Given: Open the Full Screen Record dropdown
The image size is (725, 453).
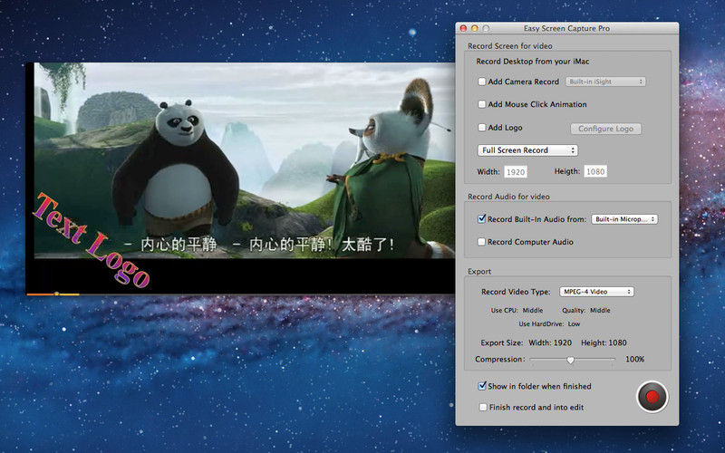Looking at the screenshot, I should pyautogui.click(x=527, y=150).
